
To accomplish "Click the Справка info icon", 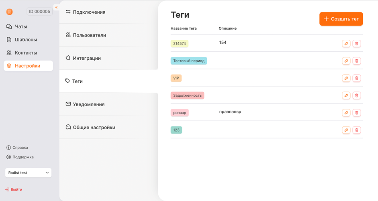I will click(8, 148).
